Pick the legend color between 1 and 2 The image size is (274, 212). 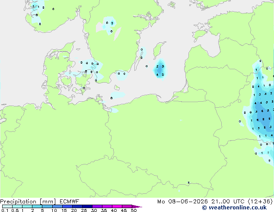(x=27, y=206)
